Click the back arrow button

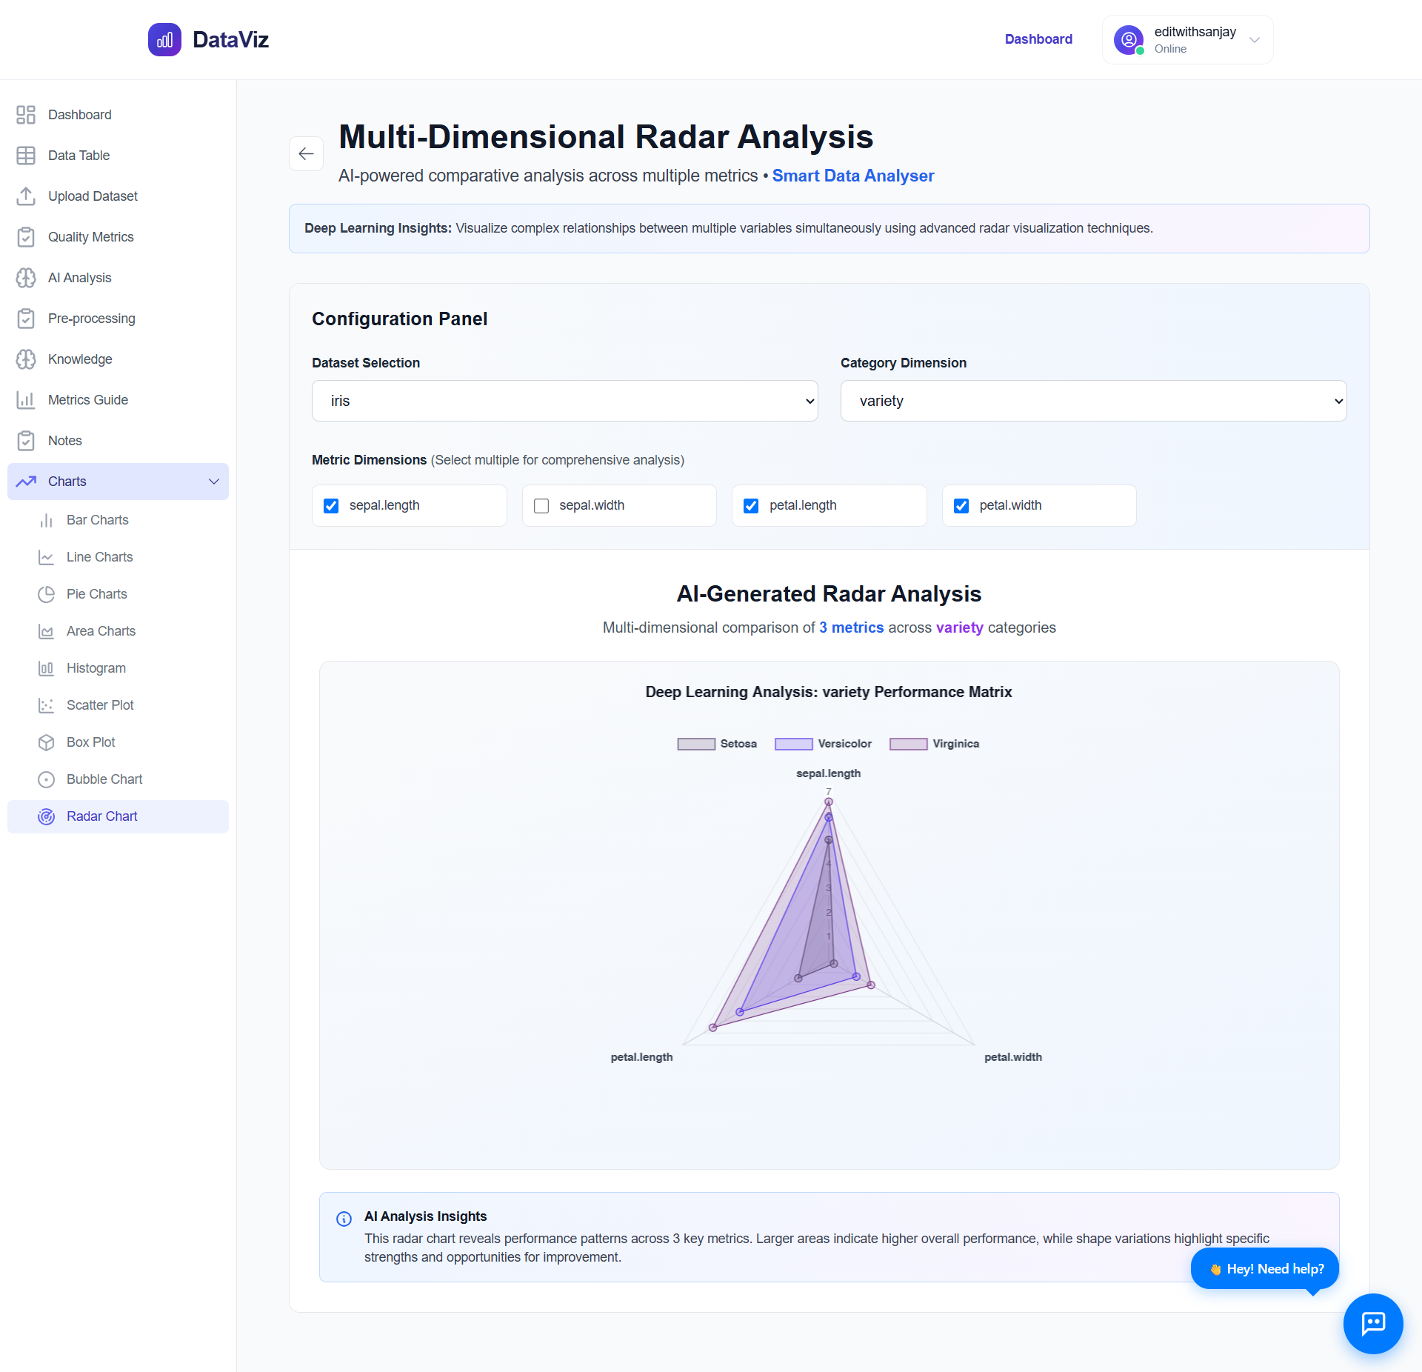click(x=306, y=154)
